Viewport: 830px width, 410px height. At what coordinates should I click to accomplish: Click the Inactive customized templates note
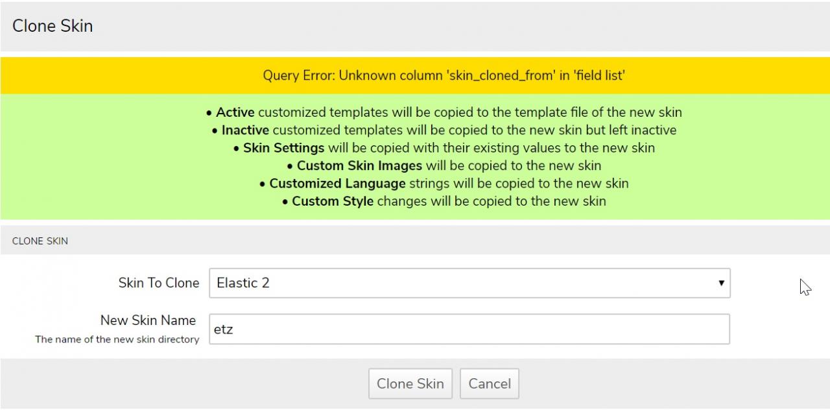click(x=444, y=130)
